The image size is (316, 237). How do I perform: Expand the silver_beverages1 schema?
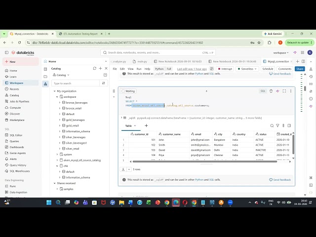click(x=60, y=143)
